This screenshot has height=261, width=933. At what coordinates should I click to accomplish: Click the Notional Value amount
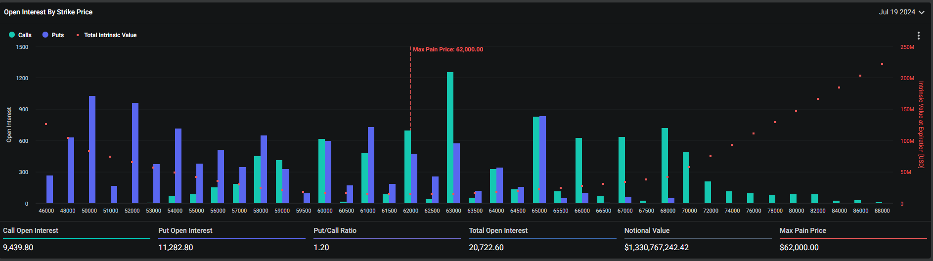click(656, 247)
